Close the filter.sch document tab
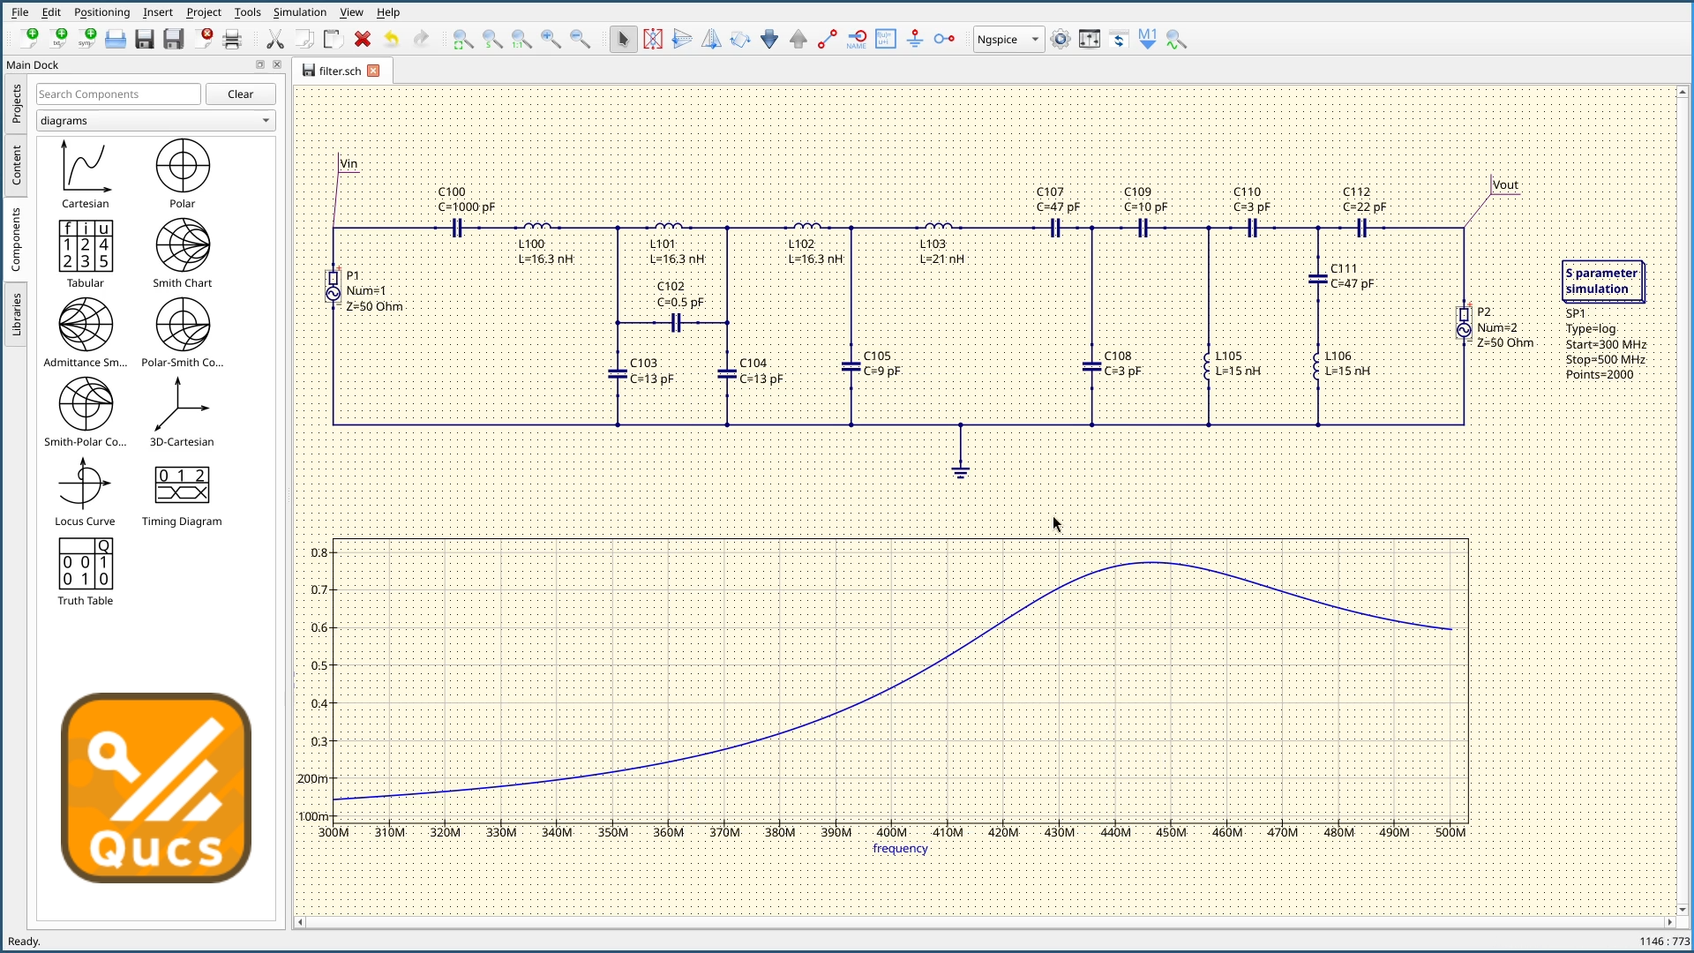1694x953 pixels. tap(373, 71)
